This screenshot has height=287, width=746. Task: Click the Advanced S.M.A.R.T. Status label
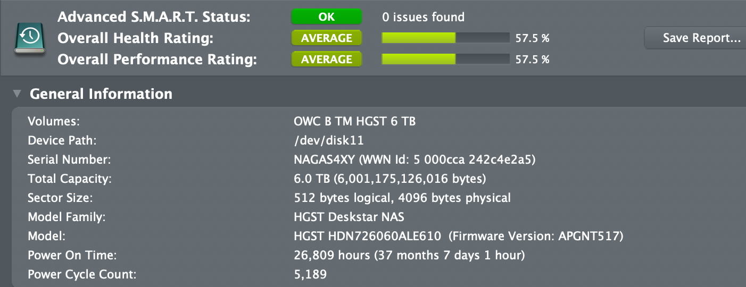[x=153, y=17]
